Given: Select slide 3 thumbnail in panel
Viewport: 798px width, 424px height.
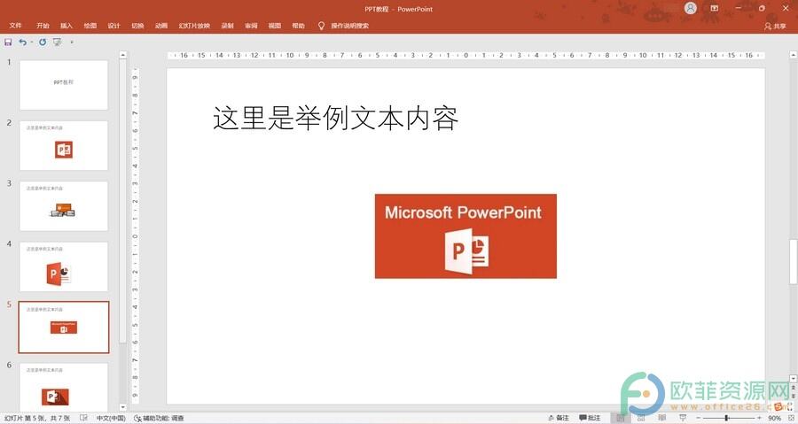Looking at the screenshot, I should [64, 205].
